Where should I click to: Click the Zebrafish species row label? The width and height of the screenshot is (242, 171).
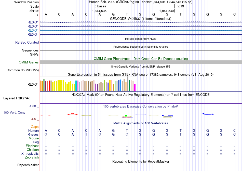point(32,157)
